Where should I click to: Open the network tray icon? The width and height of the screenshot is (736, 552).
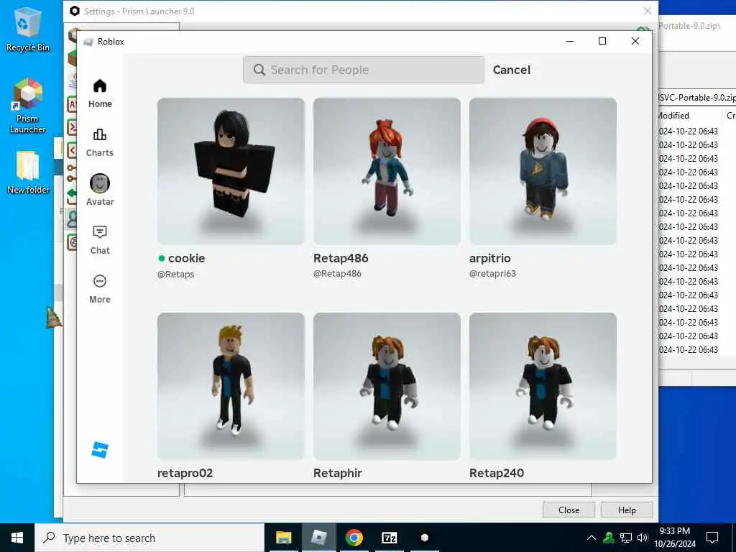point(626,538)
